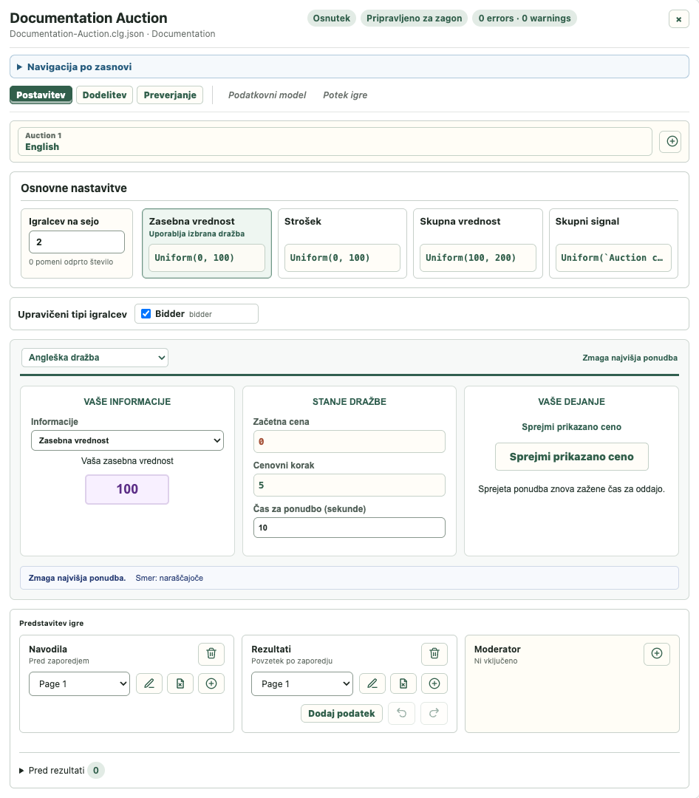Edit the Rezultati page using the pencil icon
This screenshot has width=699, height=798.
(372, 683)
